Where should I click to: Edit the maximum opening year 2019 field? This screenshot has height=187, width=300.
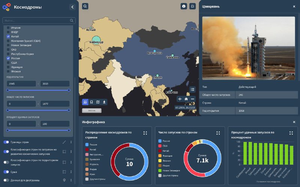55,84
